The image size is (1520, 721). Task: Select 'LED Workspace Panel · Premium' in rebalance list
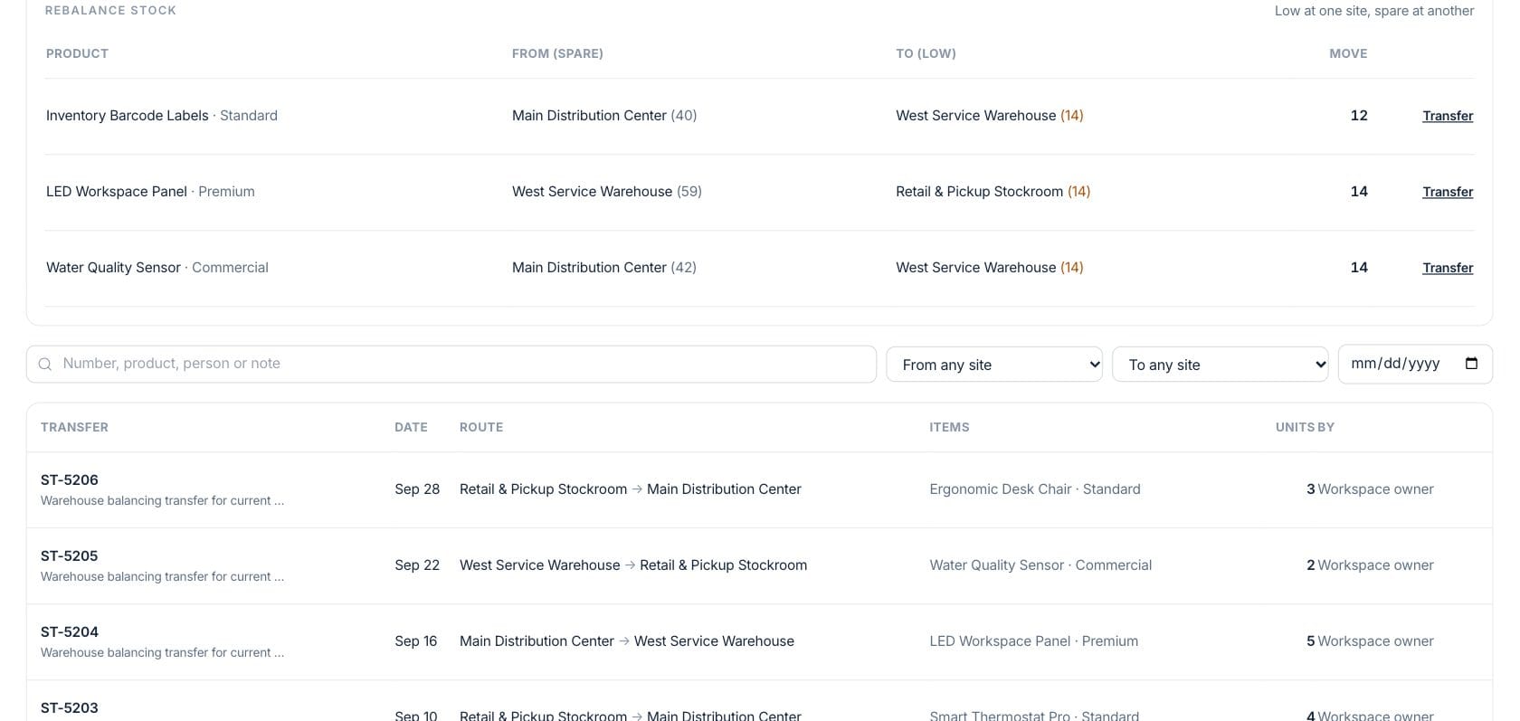pyautogui.click(x=150, y=192)
